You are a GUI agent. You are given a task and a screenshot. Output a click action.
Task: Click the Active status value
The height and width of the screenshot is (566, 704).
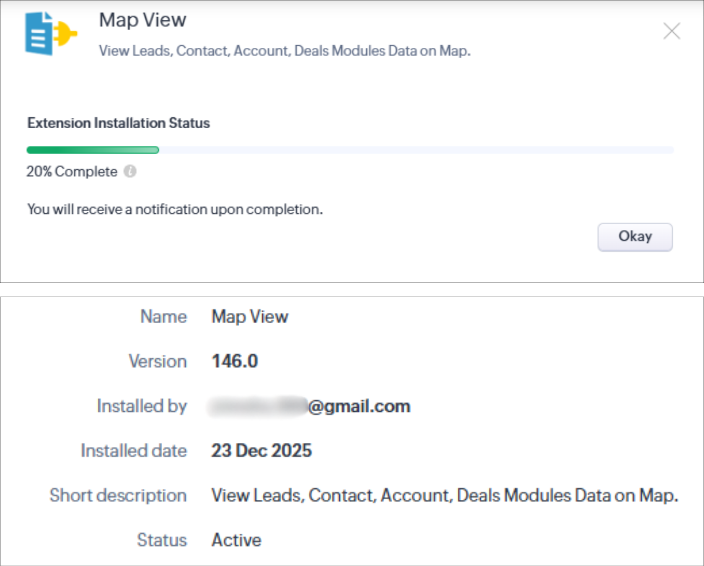coord(236,540)
